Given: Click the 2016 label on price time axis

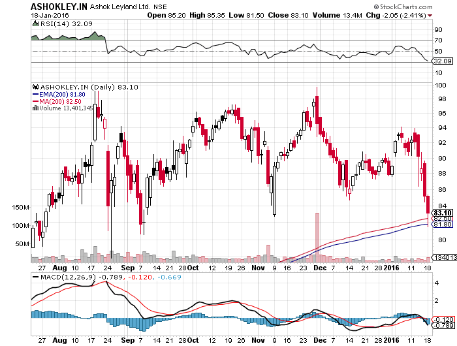Looking at the screenshot, I should coord(391,268).
